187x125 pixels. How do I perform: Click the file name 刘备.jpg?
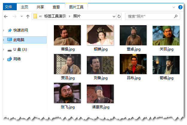pyautogui.click(x=101, y=78)
